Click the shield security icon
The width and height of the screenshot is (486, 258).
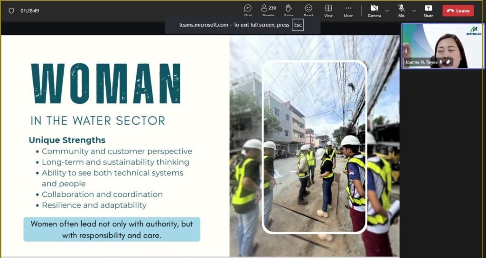click(11, 10)
